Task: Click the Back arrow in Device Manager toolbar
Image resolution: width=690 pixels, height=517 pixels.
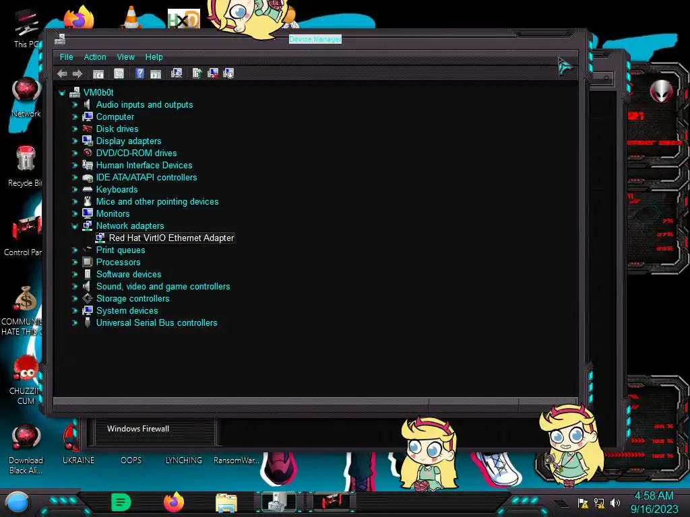Action: pyautogui.click(x=62, y=74)
